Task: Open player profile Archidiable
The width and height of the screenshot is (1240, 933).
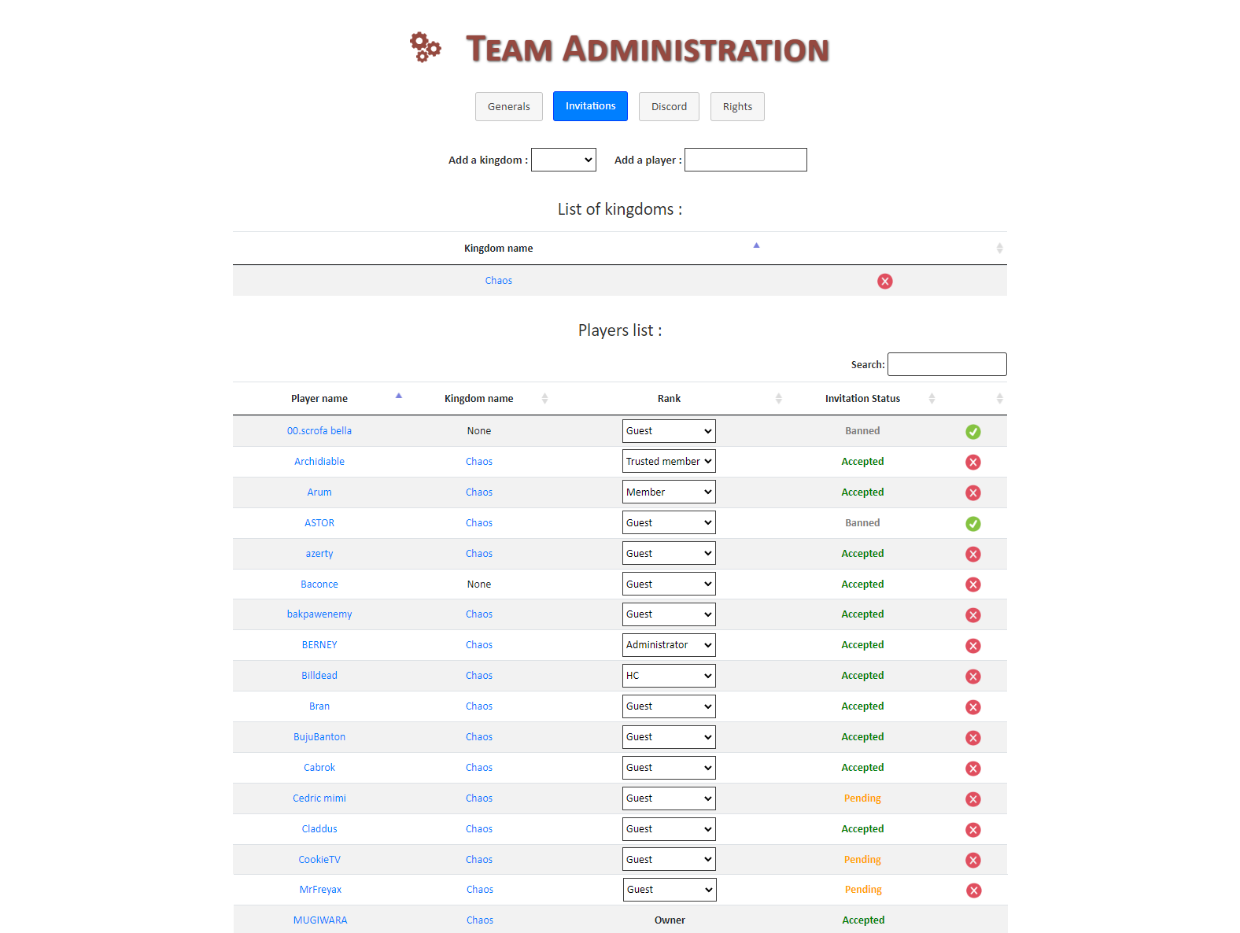Action: [319, 462]
